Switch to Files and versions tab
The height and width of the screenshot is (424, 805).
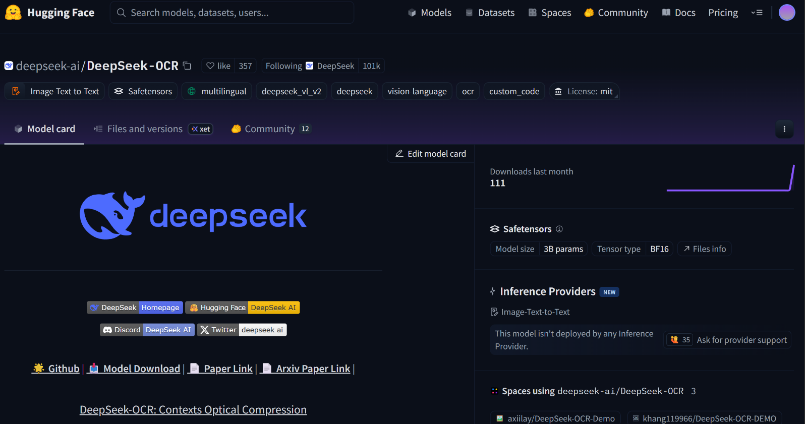pos(145,129)
